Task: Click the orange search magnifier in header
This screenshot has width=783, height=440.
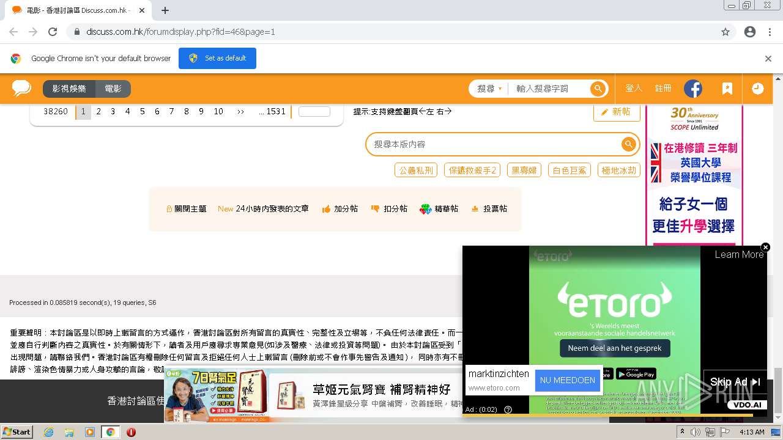Action: click(x=598, y=89)
